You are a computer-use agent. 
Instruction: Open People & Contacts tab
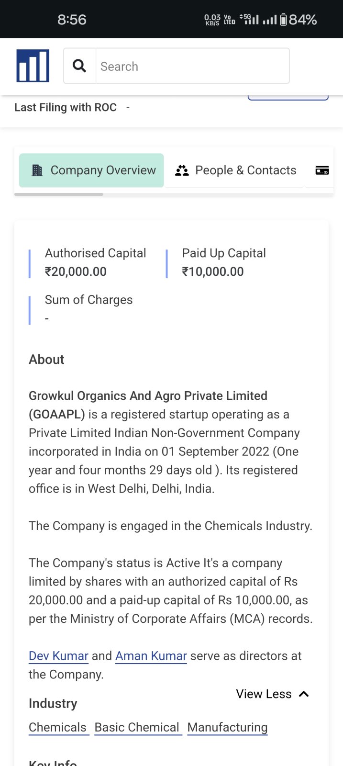click(x=236, y=170)
